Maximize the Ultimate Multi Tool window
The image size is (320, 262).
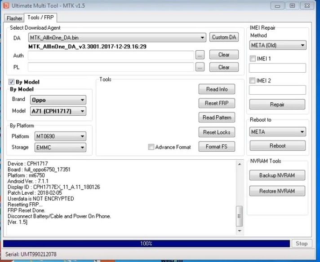click(x=292, y=6)
